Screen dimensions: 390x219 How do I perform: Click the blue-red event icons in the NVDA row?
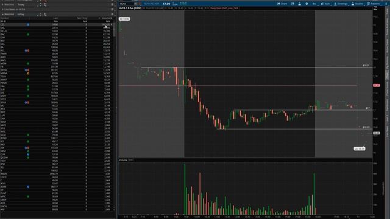point(27,70)
